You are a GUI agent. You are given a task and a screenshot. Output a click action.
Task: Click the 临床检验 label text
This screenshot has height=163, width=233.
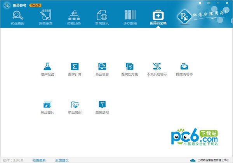point(47,74)
